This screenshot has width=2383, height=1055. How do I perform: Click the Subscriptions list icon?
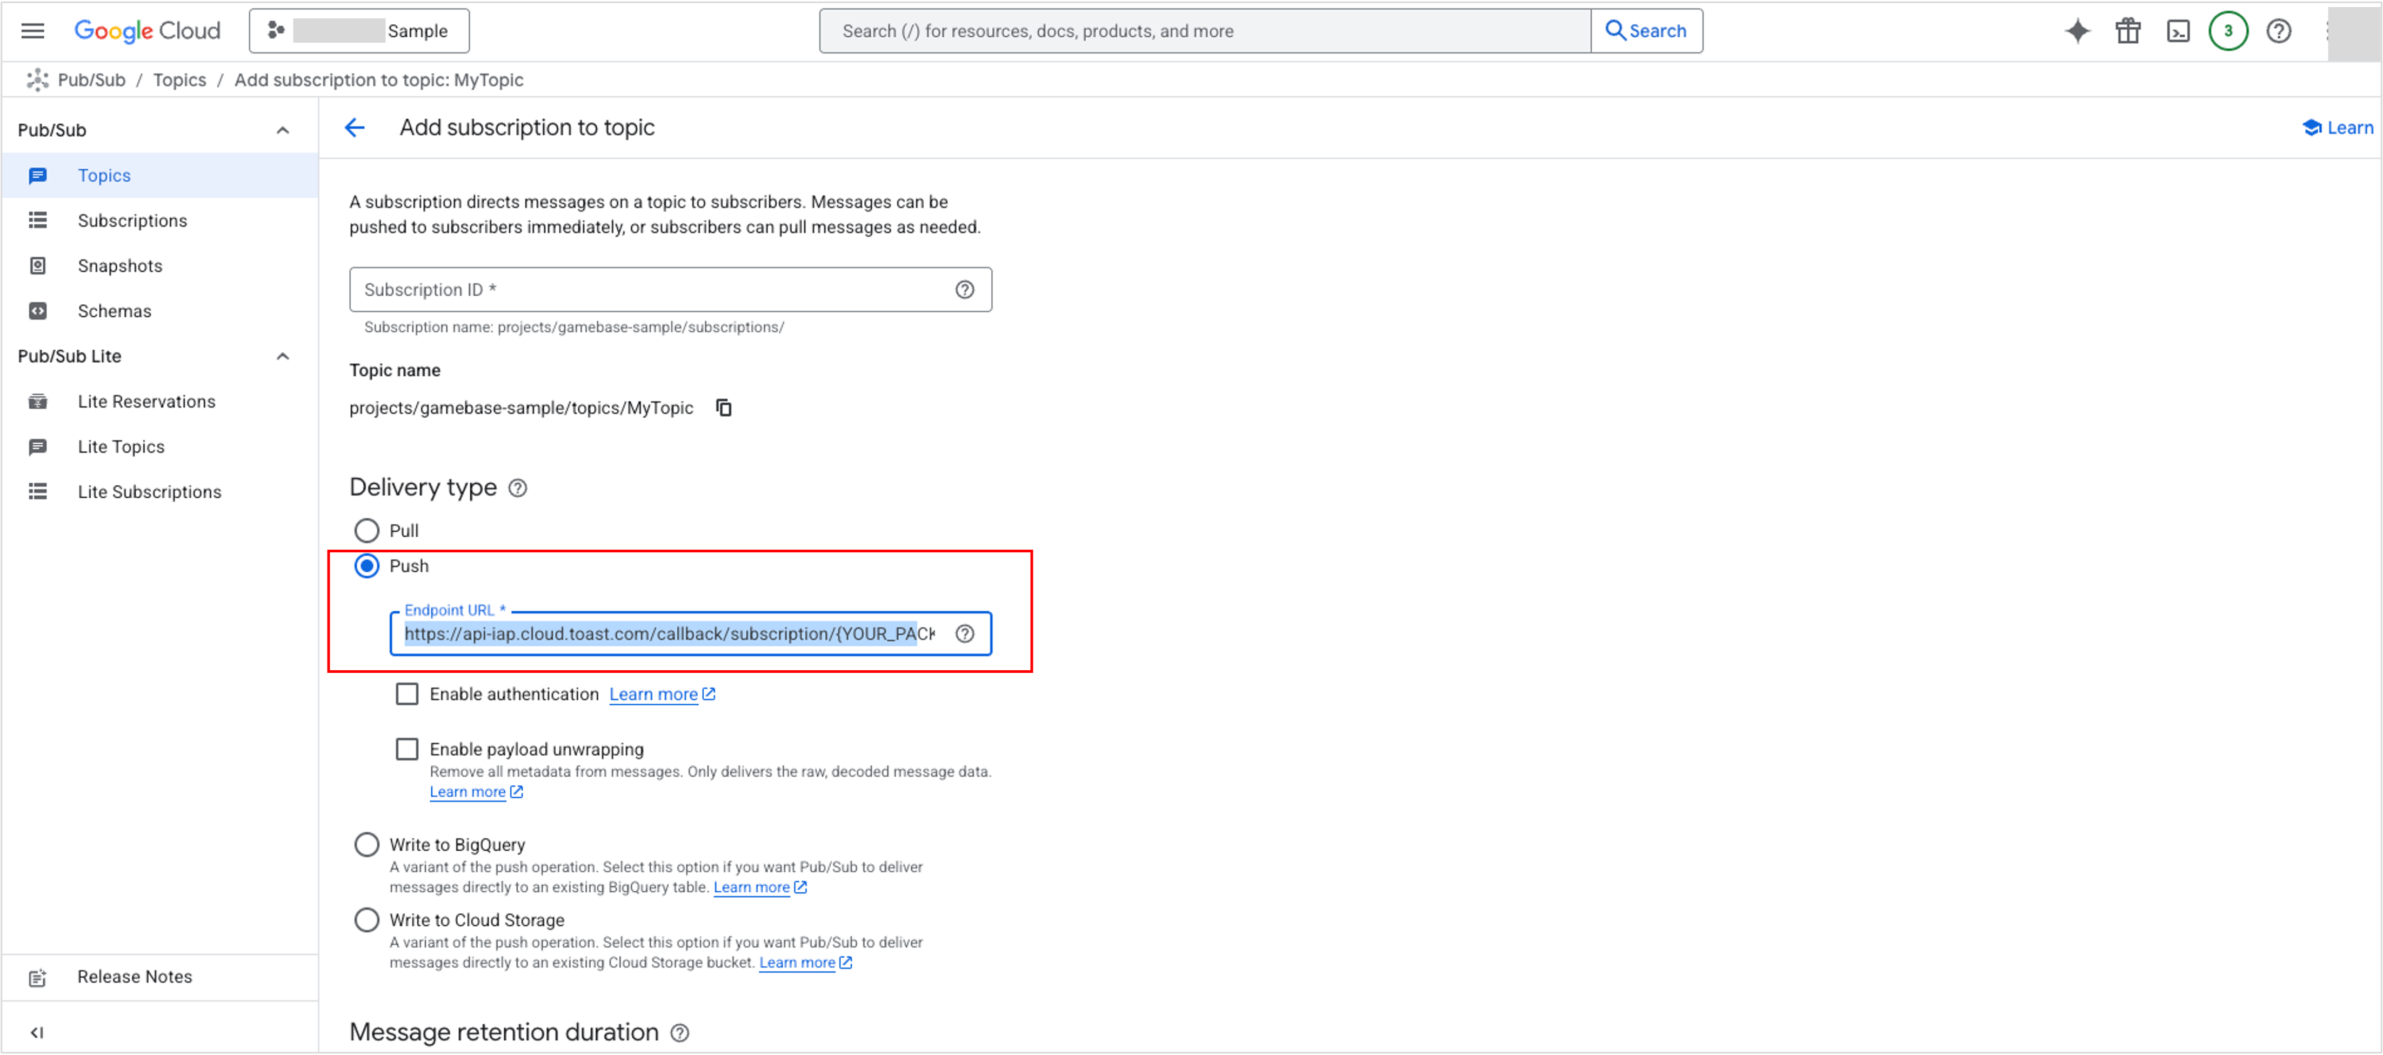tap(38, 221)
